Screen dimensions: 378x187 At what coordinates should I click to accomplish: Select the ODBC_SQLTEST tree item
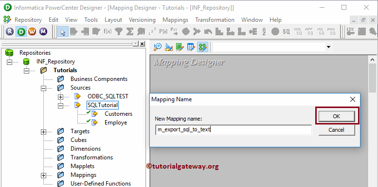108,96
